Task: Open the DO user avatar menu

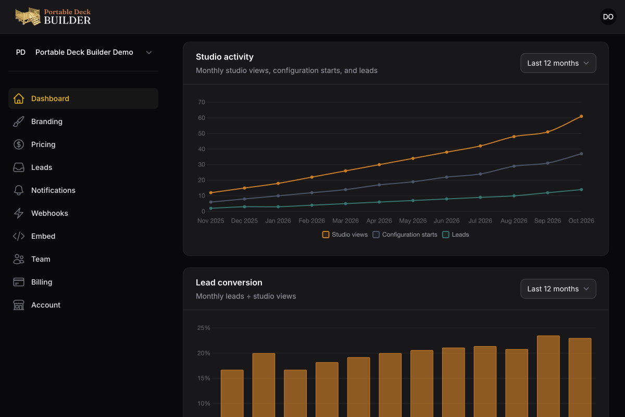Action: pyautogui.click(x=608, y=17)
